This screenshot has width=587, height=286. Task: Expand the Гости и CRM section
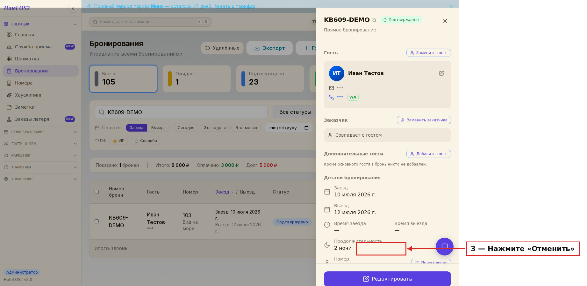(x=40, y=144)
